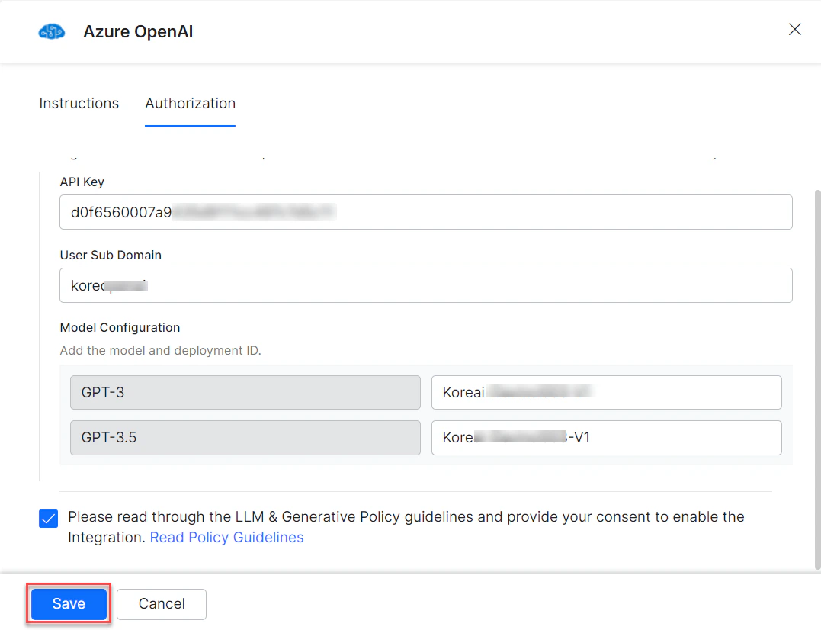The height and width of the screenshot is (630, 821).
Task: Click the API Key input field
Action: point(425,212)
